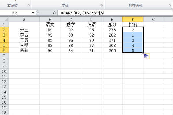
Task: Open the Auto Fill Options button
Action: 146,56
